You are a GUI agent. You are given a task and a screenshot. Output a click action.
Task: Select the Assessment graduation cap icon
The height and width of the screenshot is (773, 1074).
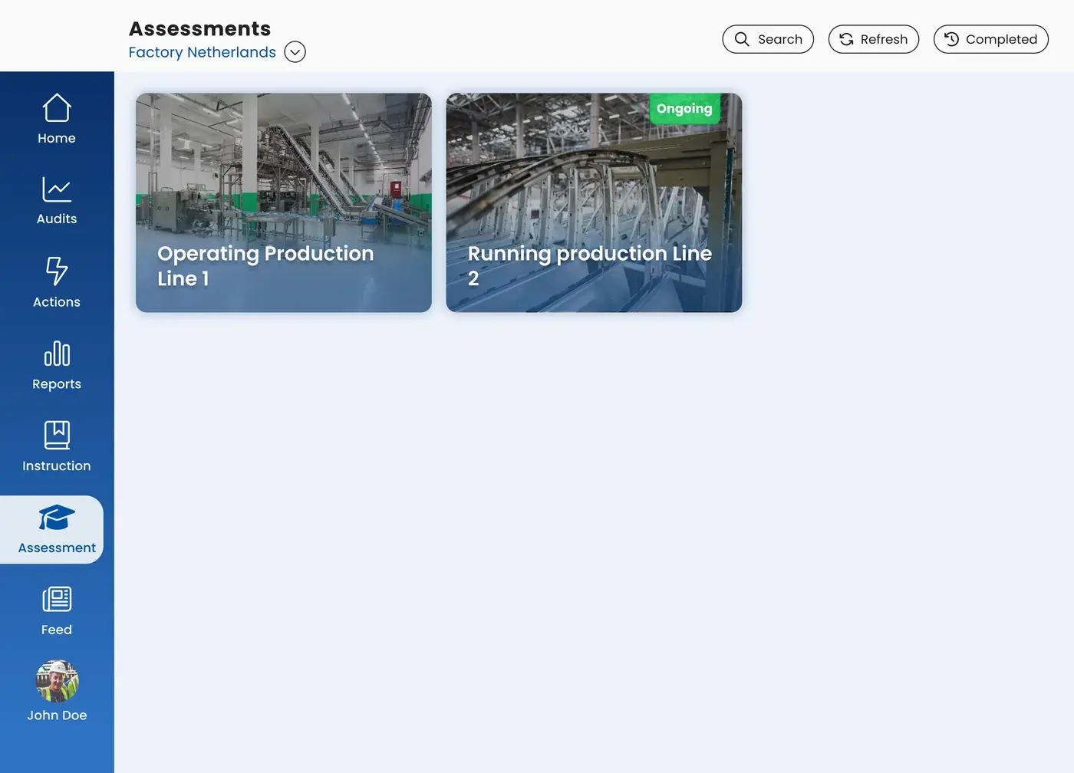tap(57, 518)
